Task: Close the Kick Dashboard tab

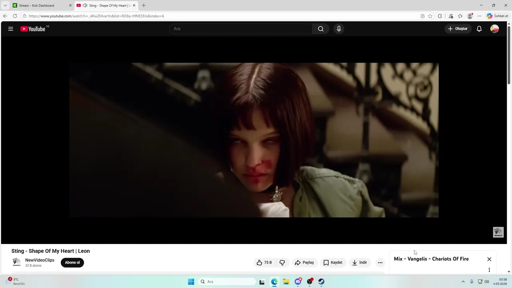Action: tap(70, 6)
